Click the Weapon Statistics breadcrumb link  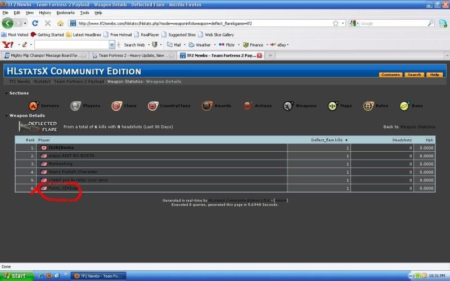click(x=125, y=81)
